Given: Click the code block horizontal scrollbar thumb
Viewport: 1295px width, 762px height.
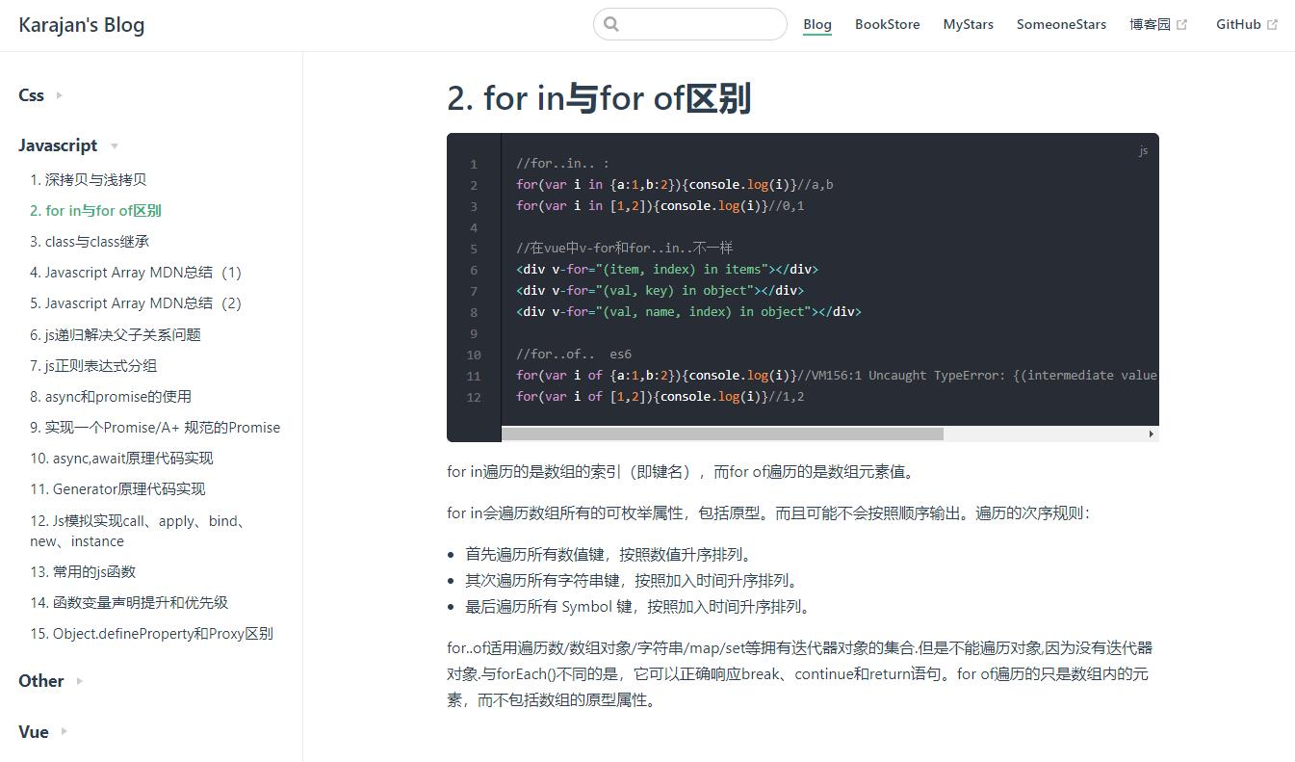Looking at the screenshot, I should 722,434.
